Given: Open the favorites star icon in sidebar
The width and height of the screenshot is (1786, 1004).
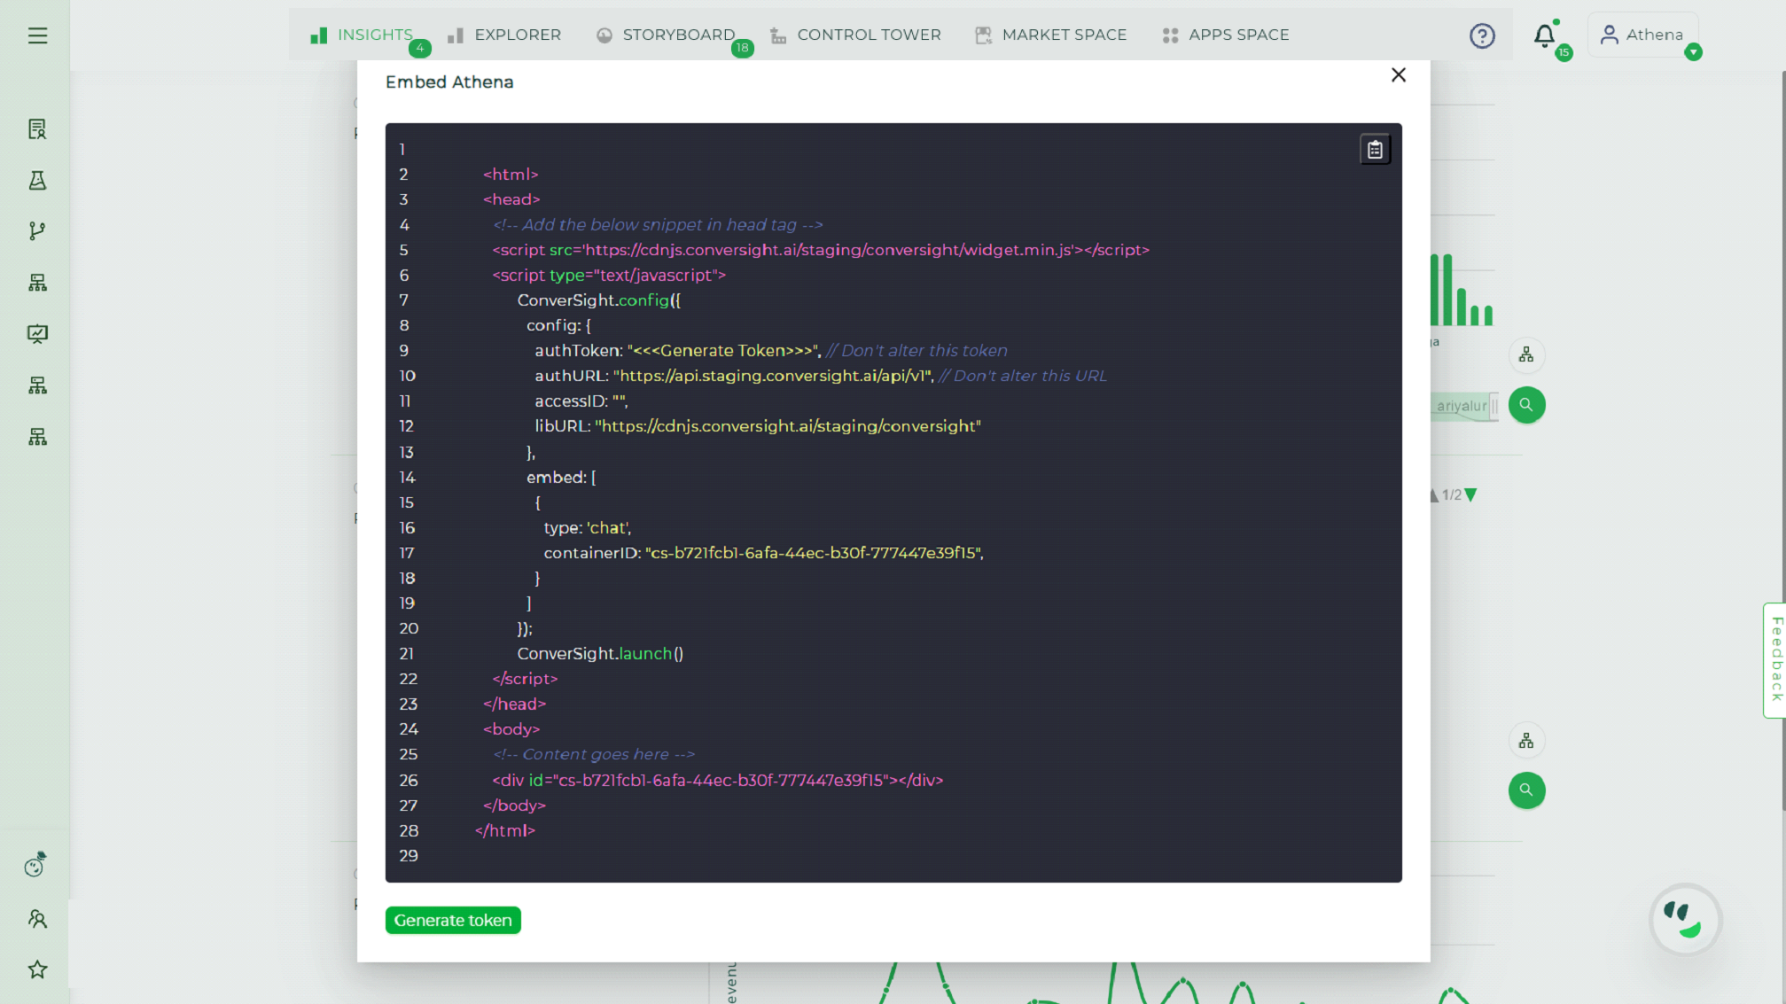Looking at the screenshot, I should 37,969.
